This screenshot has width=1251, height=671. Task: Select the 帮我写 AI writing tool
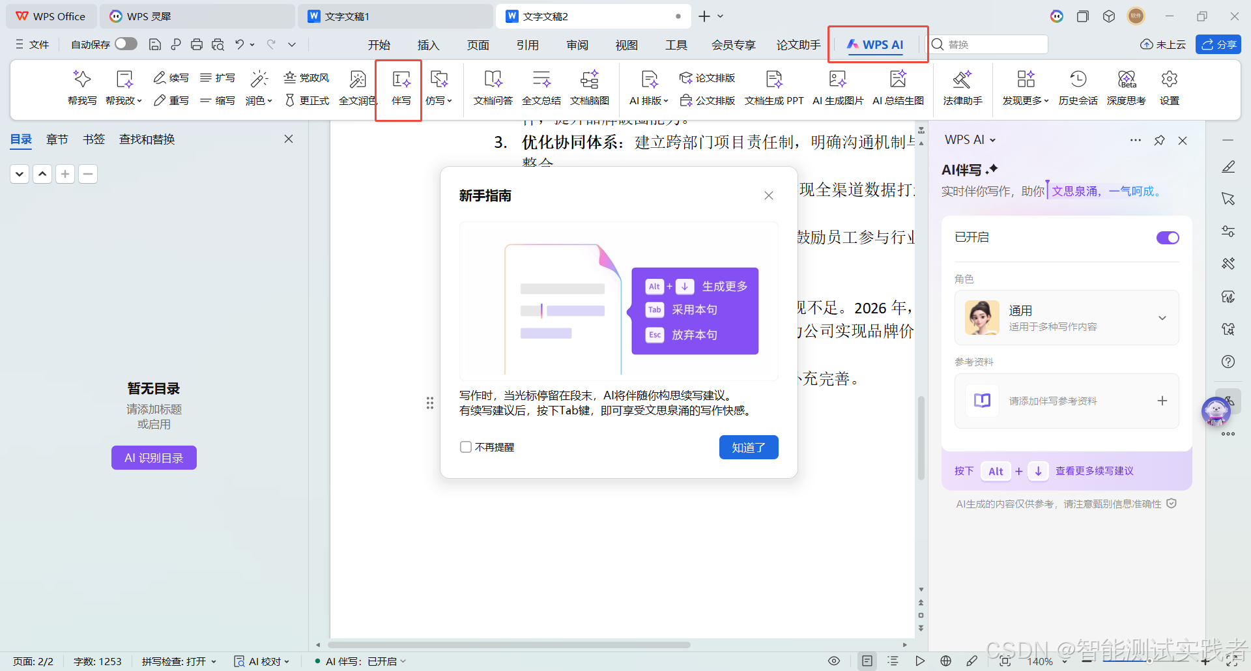pos(82,88)
